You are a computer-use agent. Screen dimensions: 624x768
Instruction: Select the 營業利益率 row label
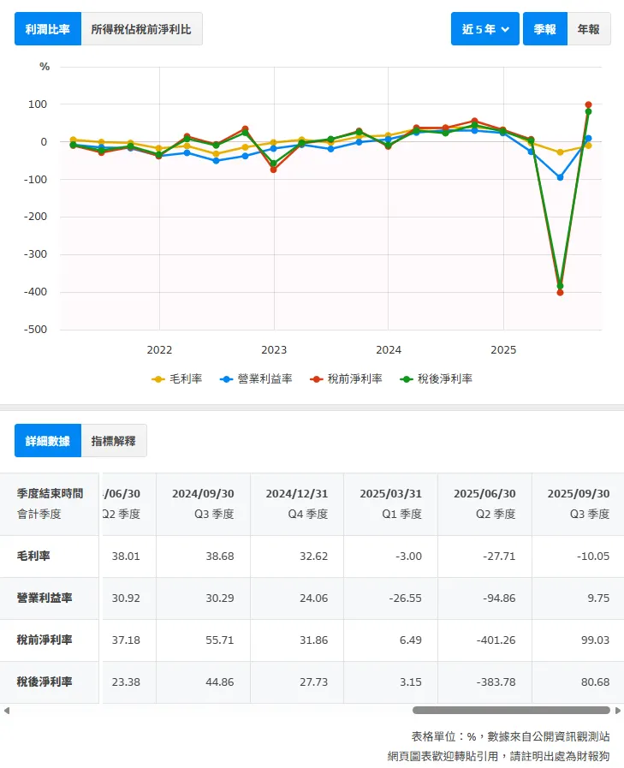click(45, 598)
